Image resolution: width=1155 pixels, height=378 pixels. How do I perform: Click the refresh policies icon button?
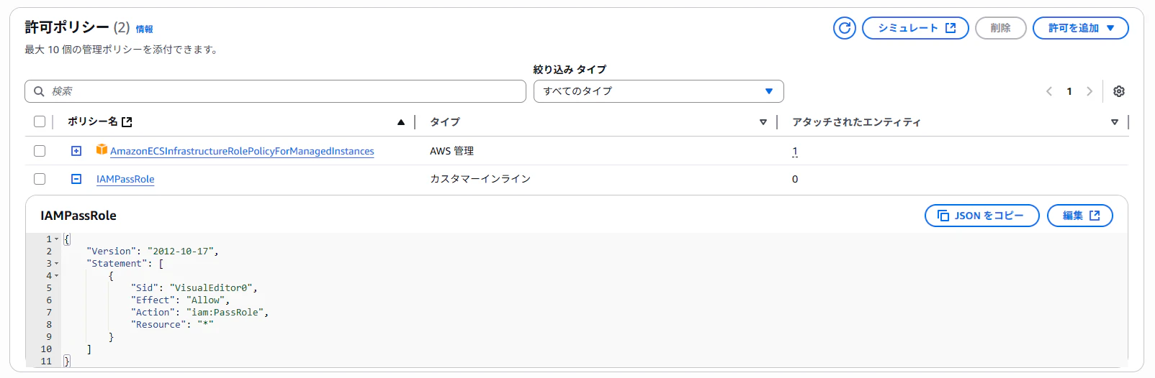pos(845,28)
